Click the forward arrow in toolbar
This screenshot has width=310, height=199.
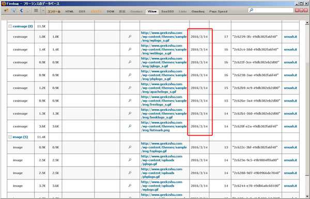(28, 10)
